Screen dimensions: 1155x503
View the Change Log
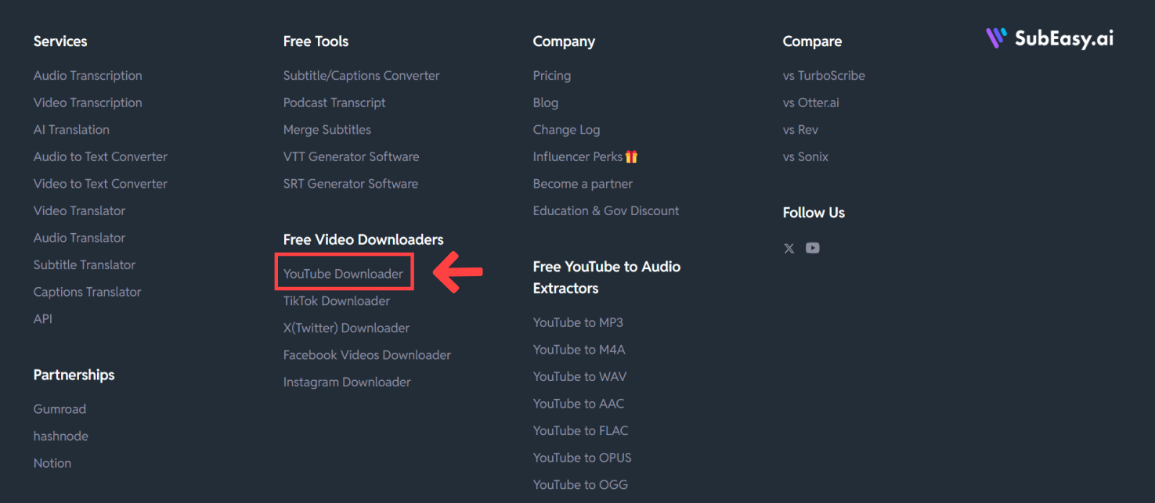pyautogui.click(x=566, y=130)
